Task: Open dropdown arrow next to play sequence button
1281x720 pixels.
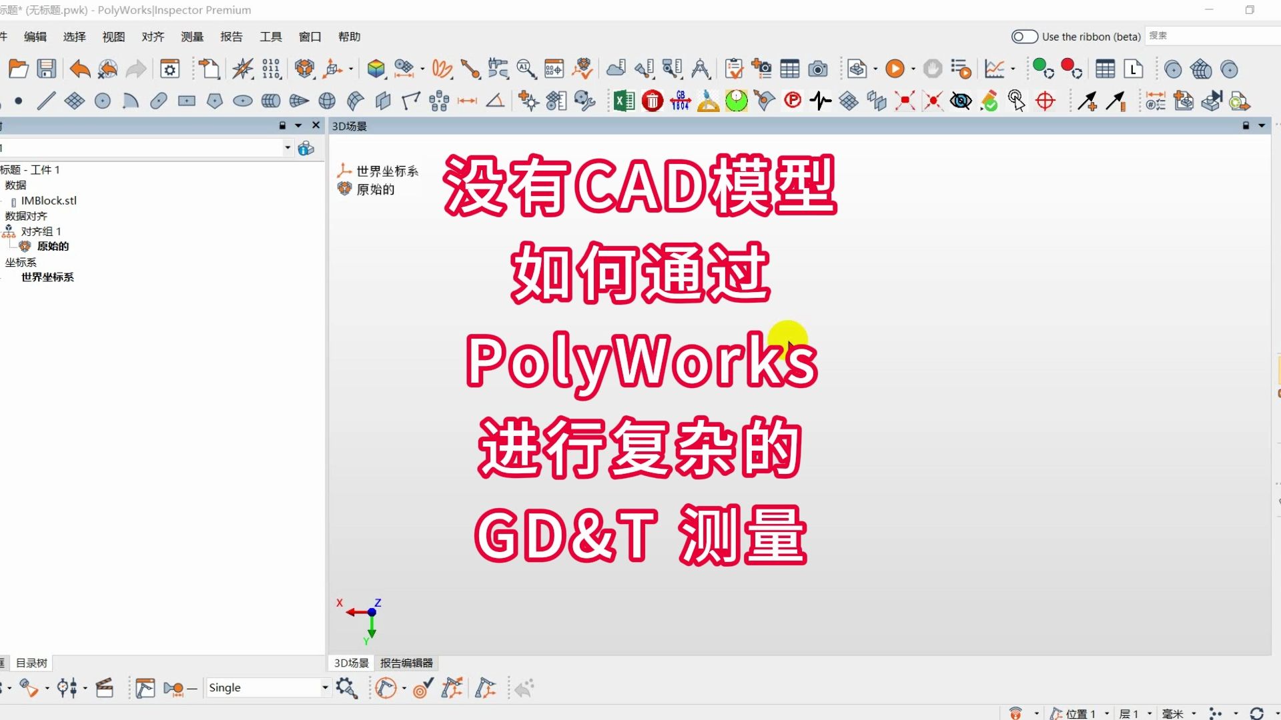Action: (913, 69)
